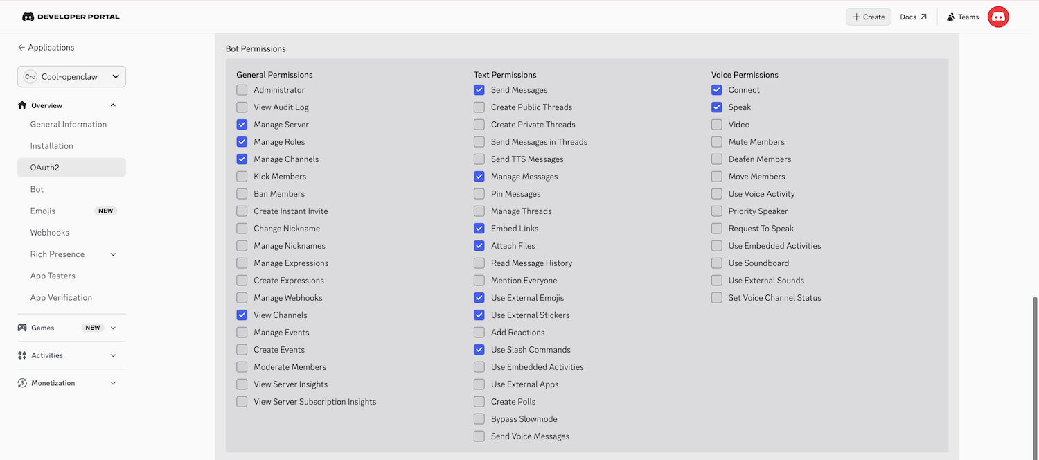Click the Overview home icon
Viewport: 1039px width, 460px height.
click(21, 105)
